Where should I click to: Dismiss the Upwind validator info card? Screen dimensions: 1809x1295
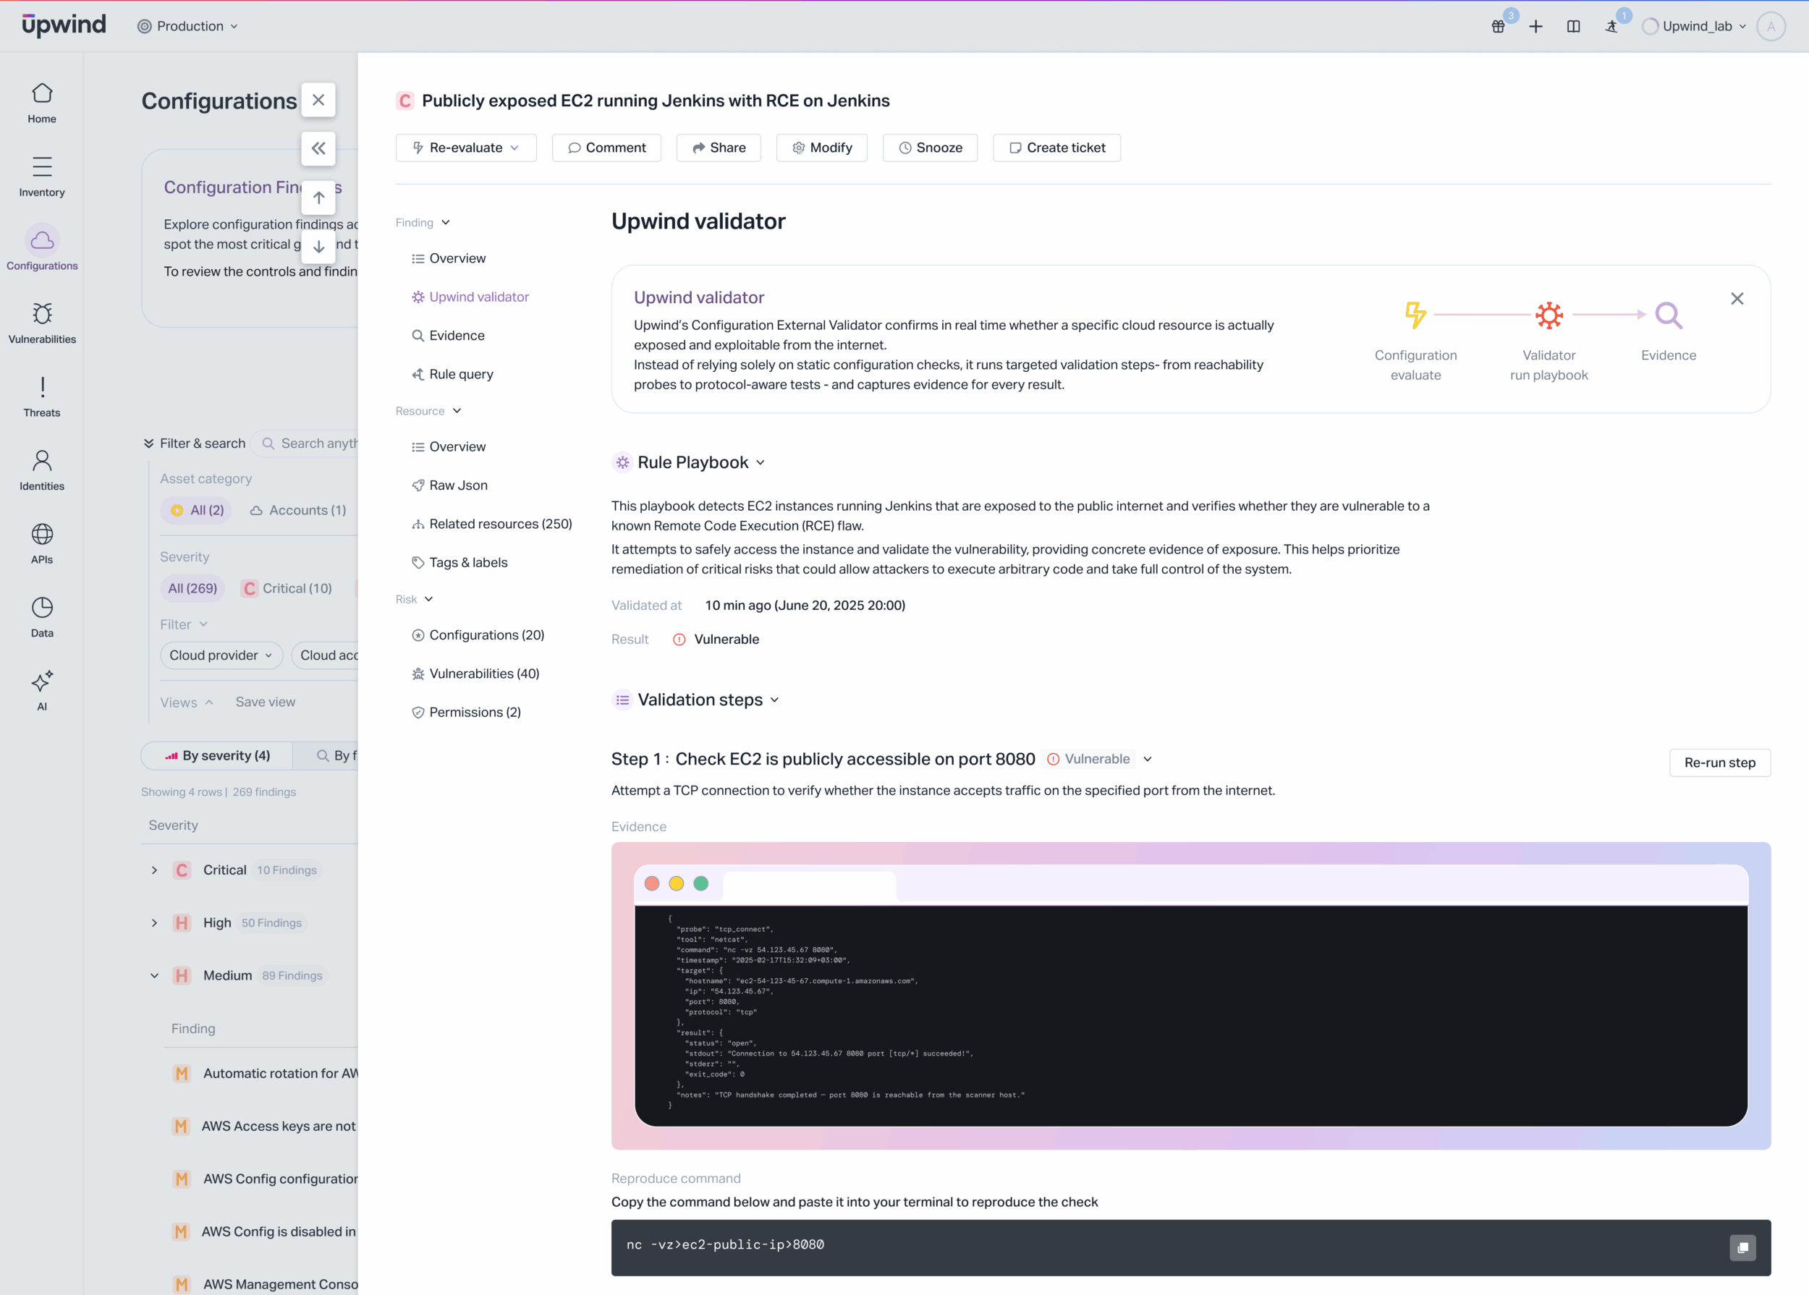click(x=1737, y=298)
